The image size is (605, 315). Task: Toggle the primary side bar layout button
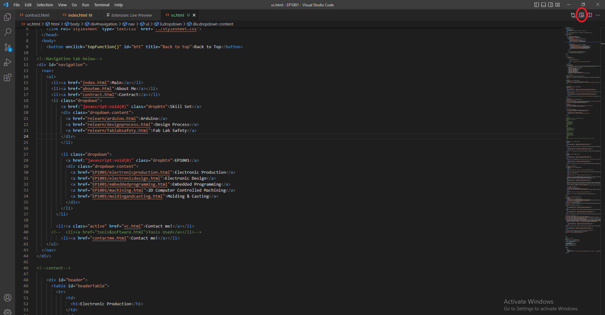point(537,5)
